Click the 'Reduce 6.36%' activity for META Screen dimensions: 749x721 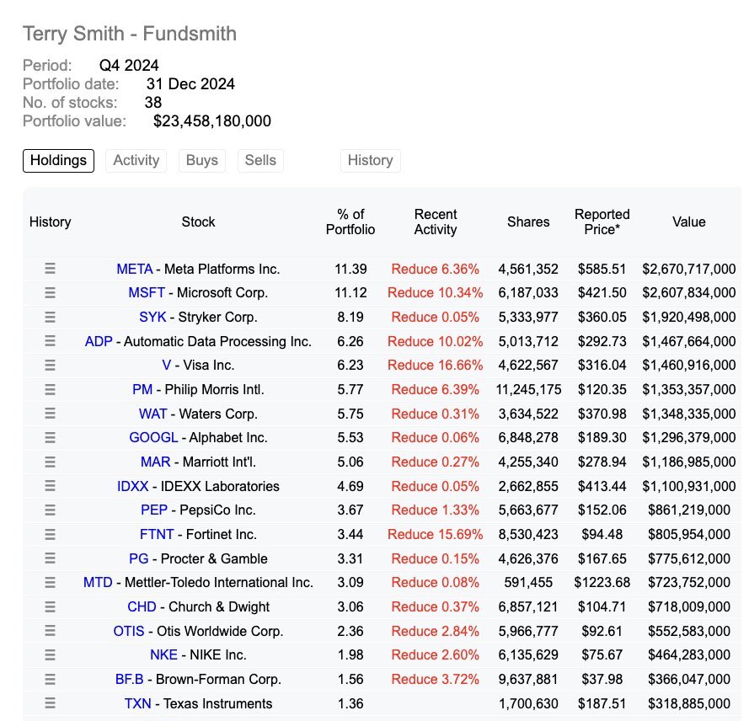[x=436, y=269]
